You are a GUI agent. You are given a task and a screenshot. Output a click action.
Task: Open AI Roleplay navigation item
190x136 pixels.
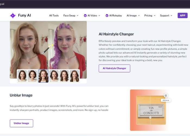pyautogui.click(x=114, y=16)
